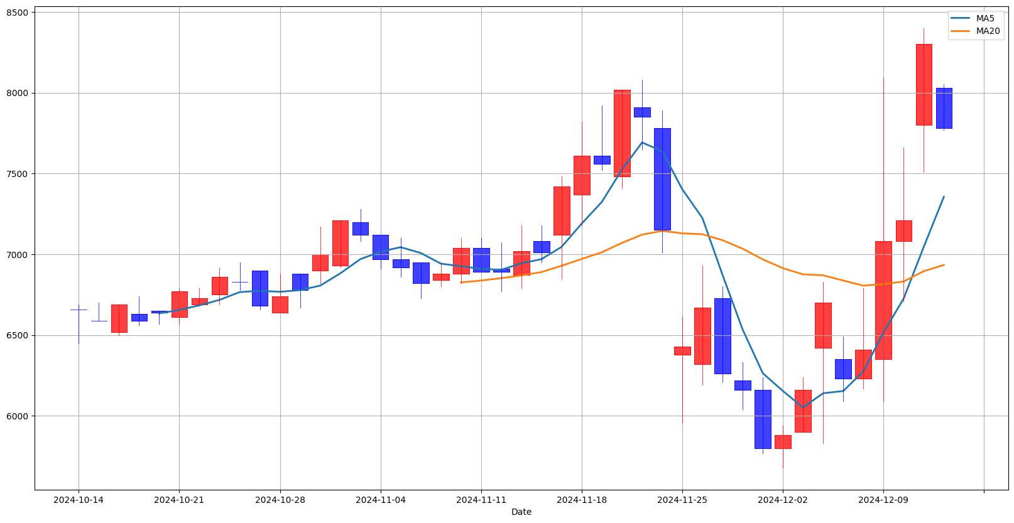Click the 6000 price axis label

pyautogui.click(x=18, y=416)
